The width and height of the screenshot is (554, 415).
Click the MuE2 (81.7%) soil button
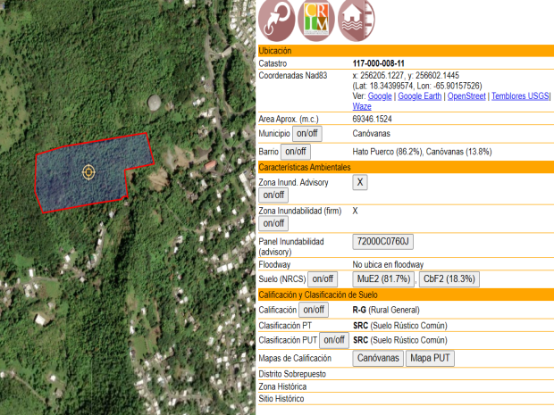pyautogui.click(x=384, y=279)
